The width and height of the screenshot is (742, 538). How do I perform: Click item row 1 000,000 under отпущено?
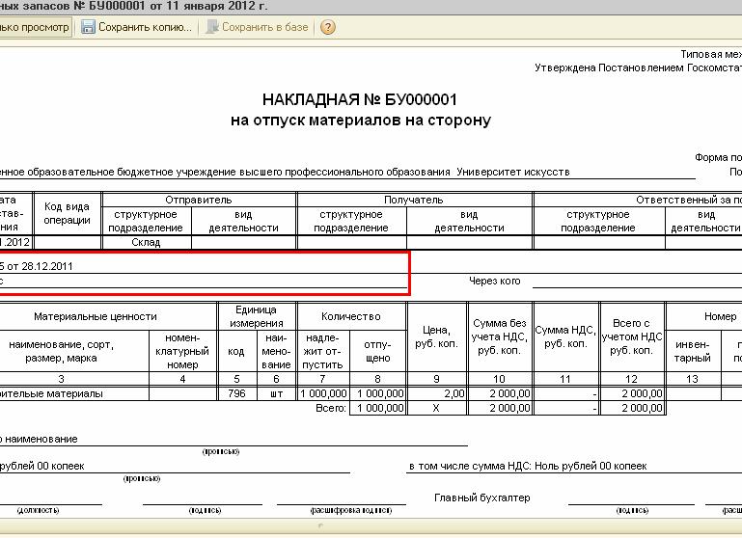379,393
